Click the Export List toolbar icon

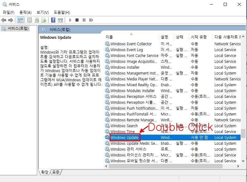pos(44,20)
